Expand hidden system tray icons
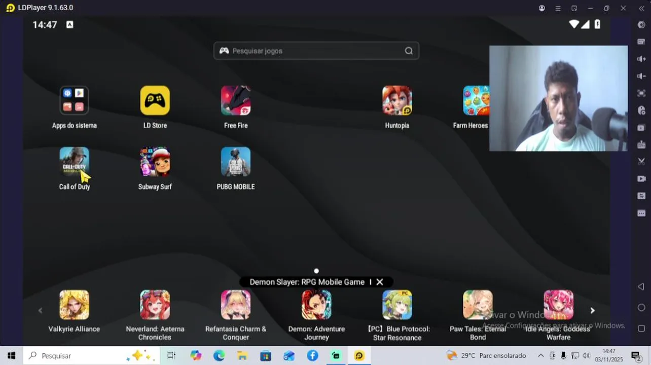The width and height of the screenshot is (651, 365). pyautogui.click(x=541, y=355)
